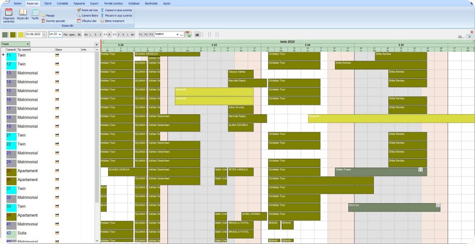
Task: Toggle the F2 filter button
Action: point(146,34)
